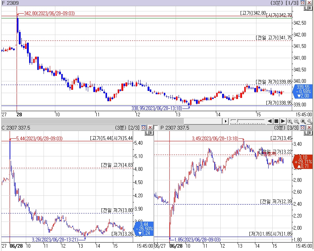Click the 3.45(2023/06/28-13:18) high marker
314x251 pixels.
pos(215,138)
